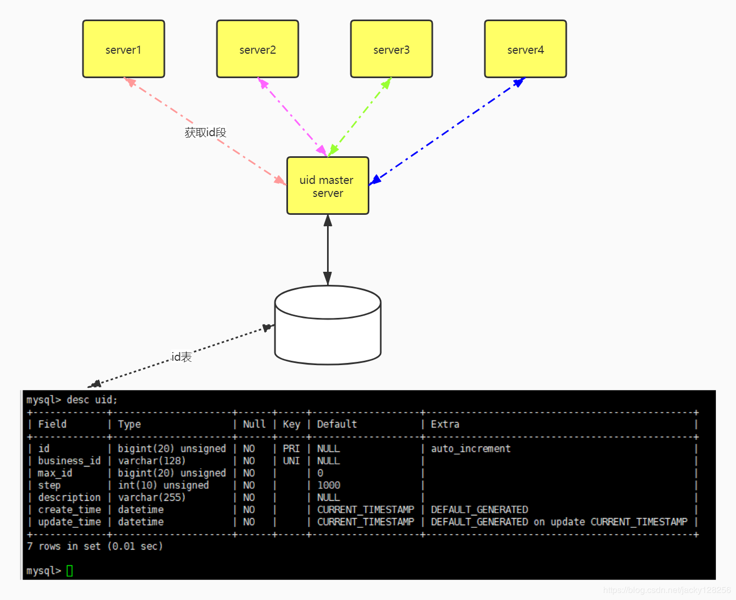Click the Default column header

[337, 424]
